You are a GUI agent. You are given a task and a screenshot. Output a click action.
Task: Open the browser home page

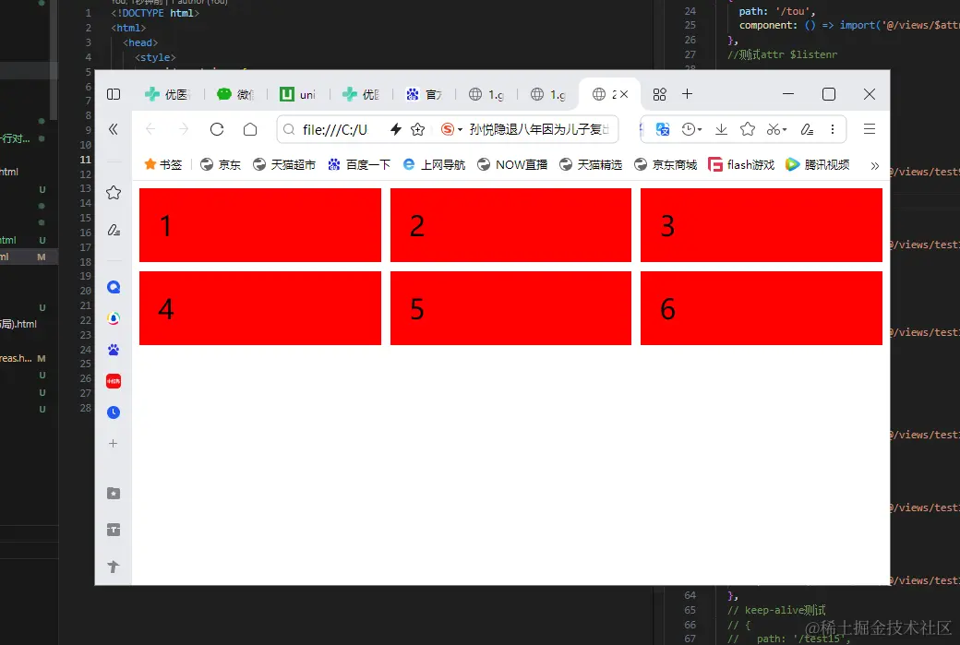tap(250, 129)
